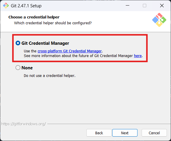
Task: Select the None radio button
Action: (x=18, y=68)
